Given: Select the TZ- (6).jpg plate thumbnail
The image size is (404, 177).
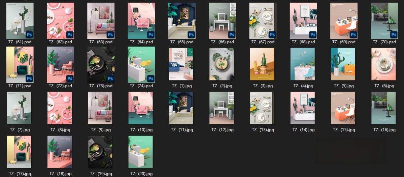Looking at the screenshot, I should [383, 64].
